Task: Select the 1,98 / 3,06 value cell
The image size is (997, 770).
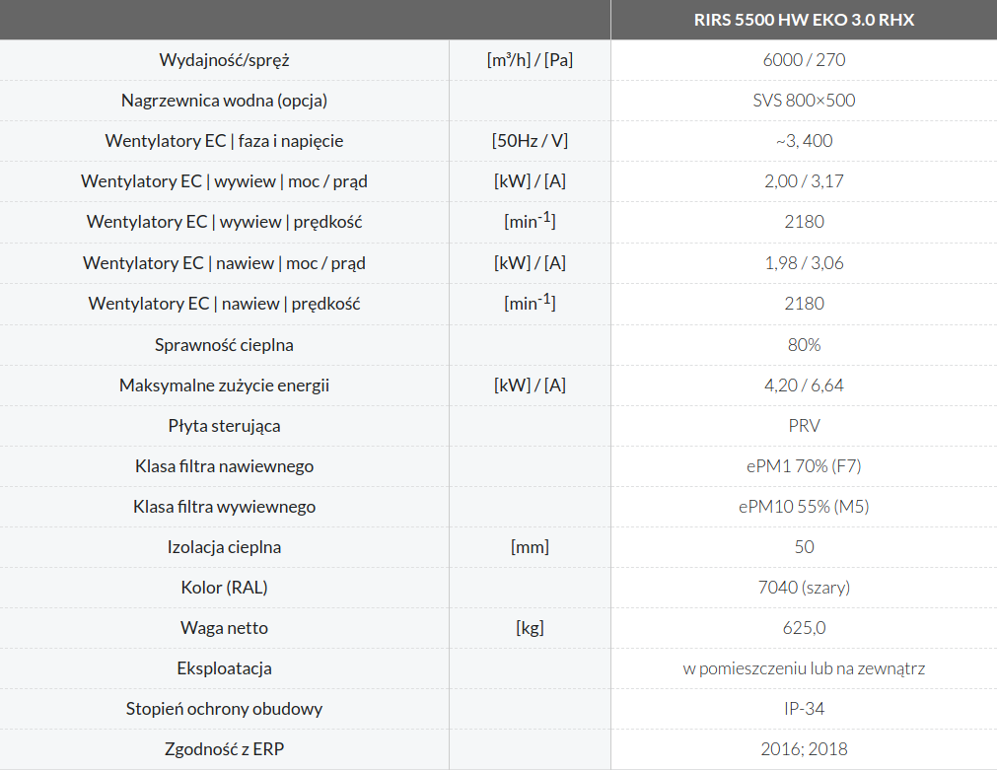Action: (x=804, y=263)
